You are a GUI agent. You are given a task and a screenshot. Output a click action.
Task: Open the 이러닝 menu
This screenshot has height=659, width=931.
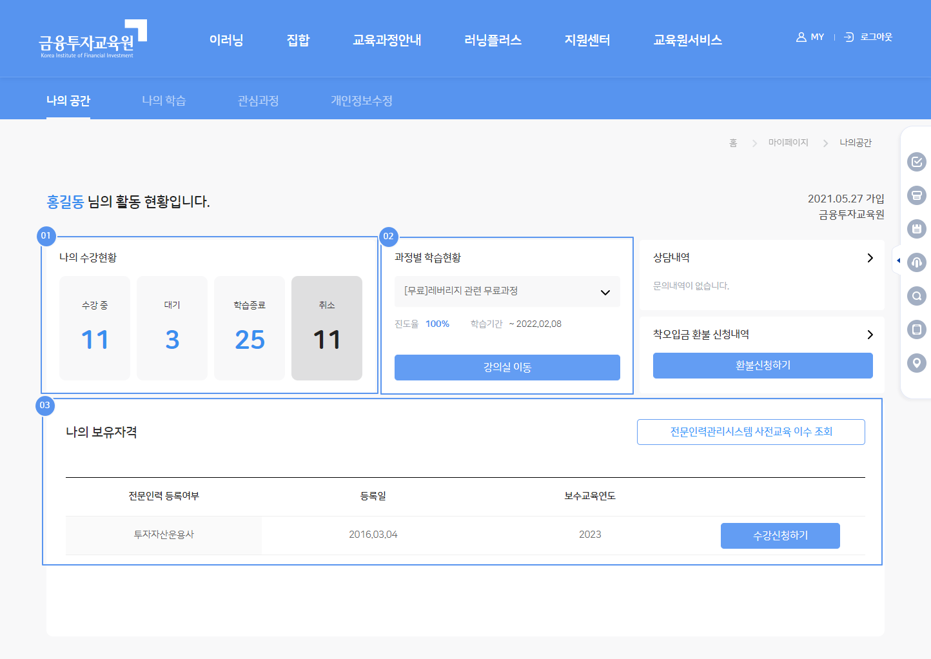226,40
